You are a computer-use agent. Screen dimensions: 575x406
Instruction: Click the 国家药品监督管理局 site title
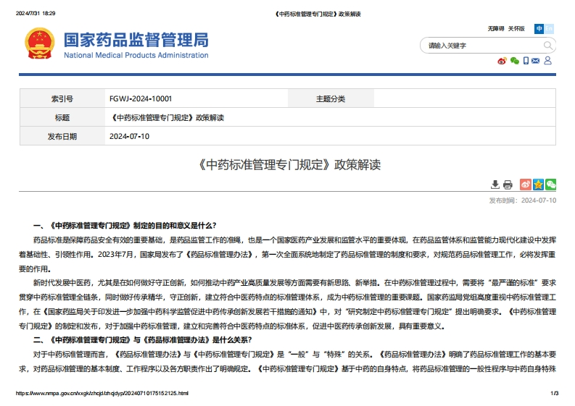(x=136, y=40)
